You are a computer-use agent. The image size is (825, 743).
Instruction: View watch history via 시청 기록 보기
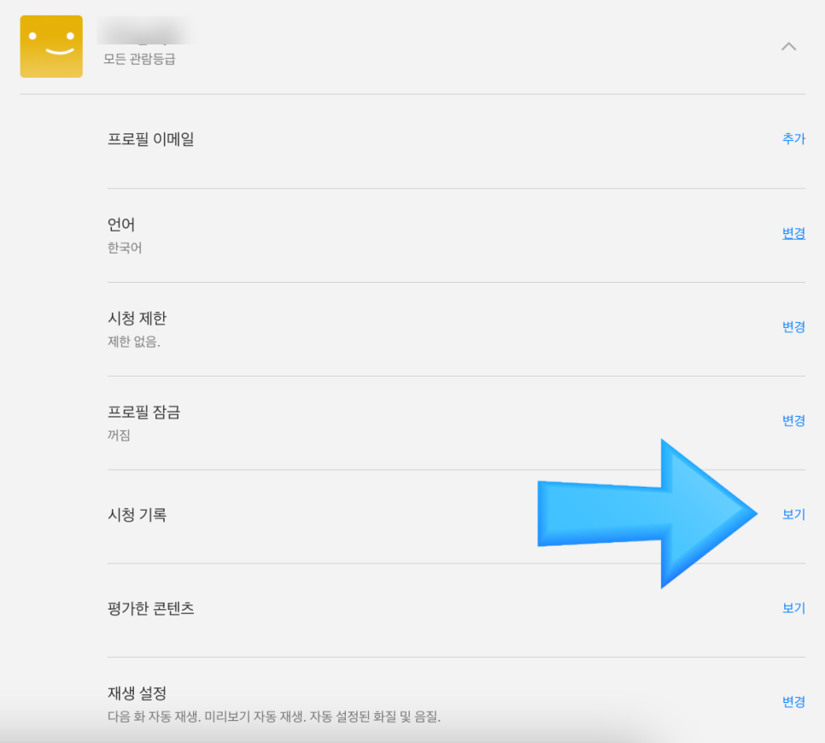click(x=793, y=514)
